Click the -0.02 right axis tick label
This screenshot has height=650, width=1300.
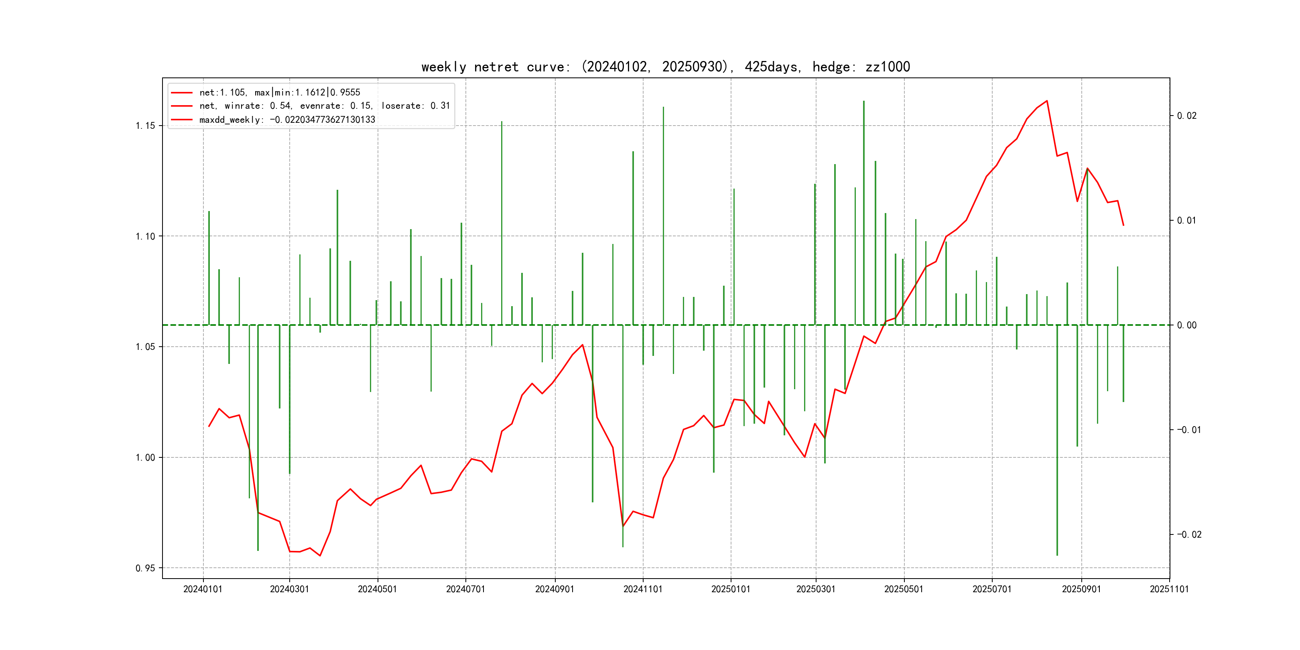tap(1189, 534)
